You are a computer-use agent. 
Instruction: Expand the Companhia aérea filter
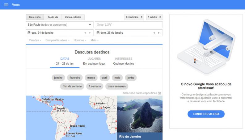(x=57, y=40)
